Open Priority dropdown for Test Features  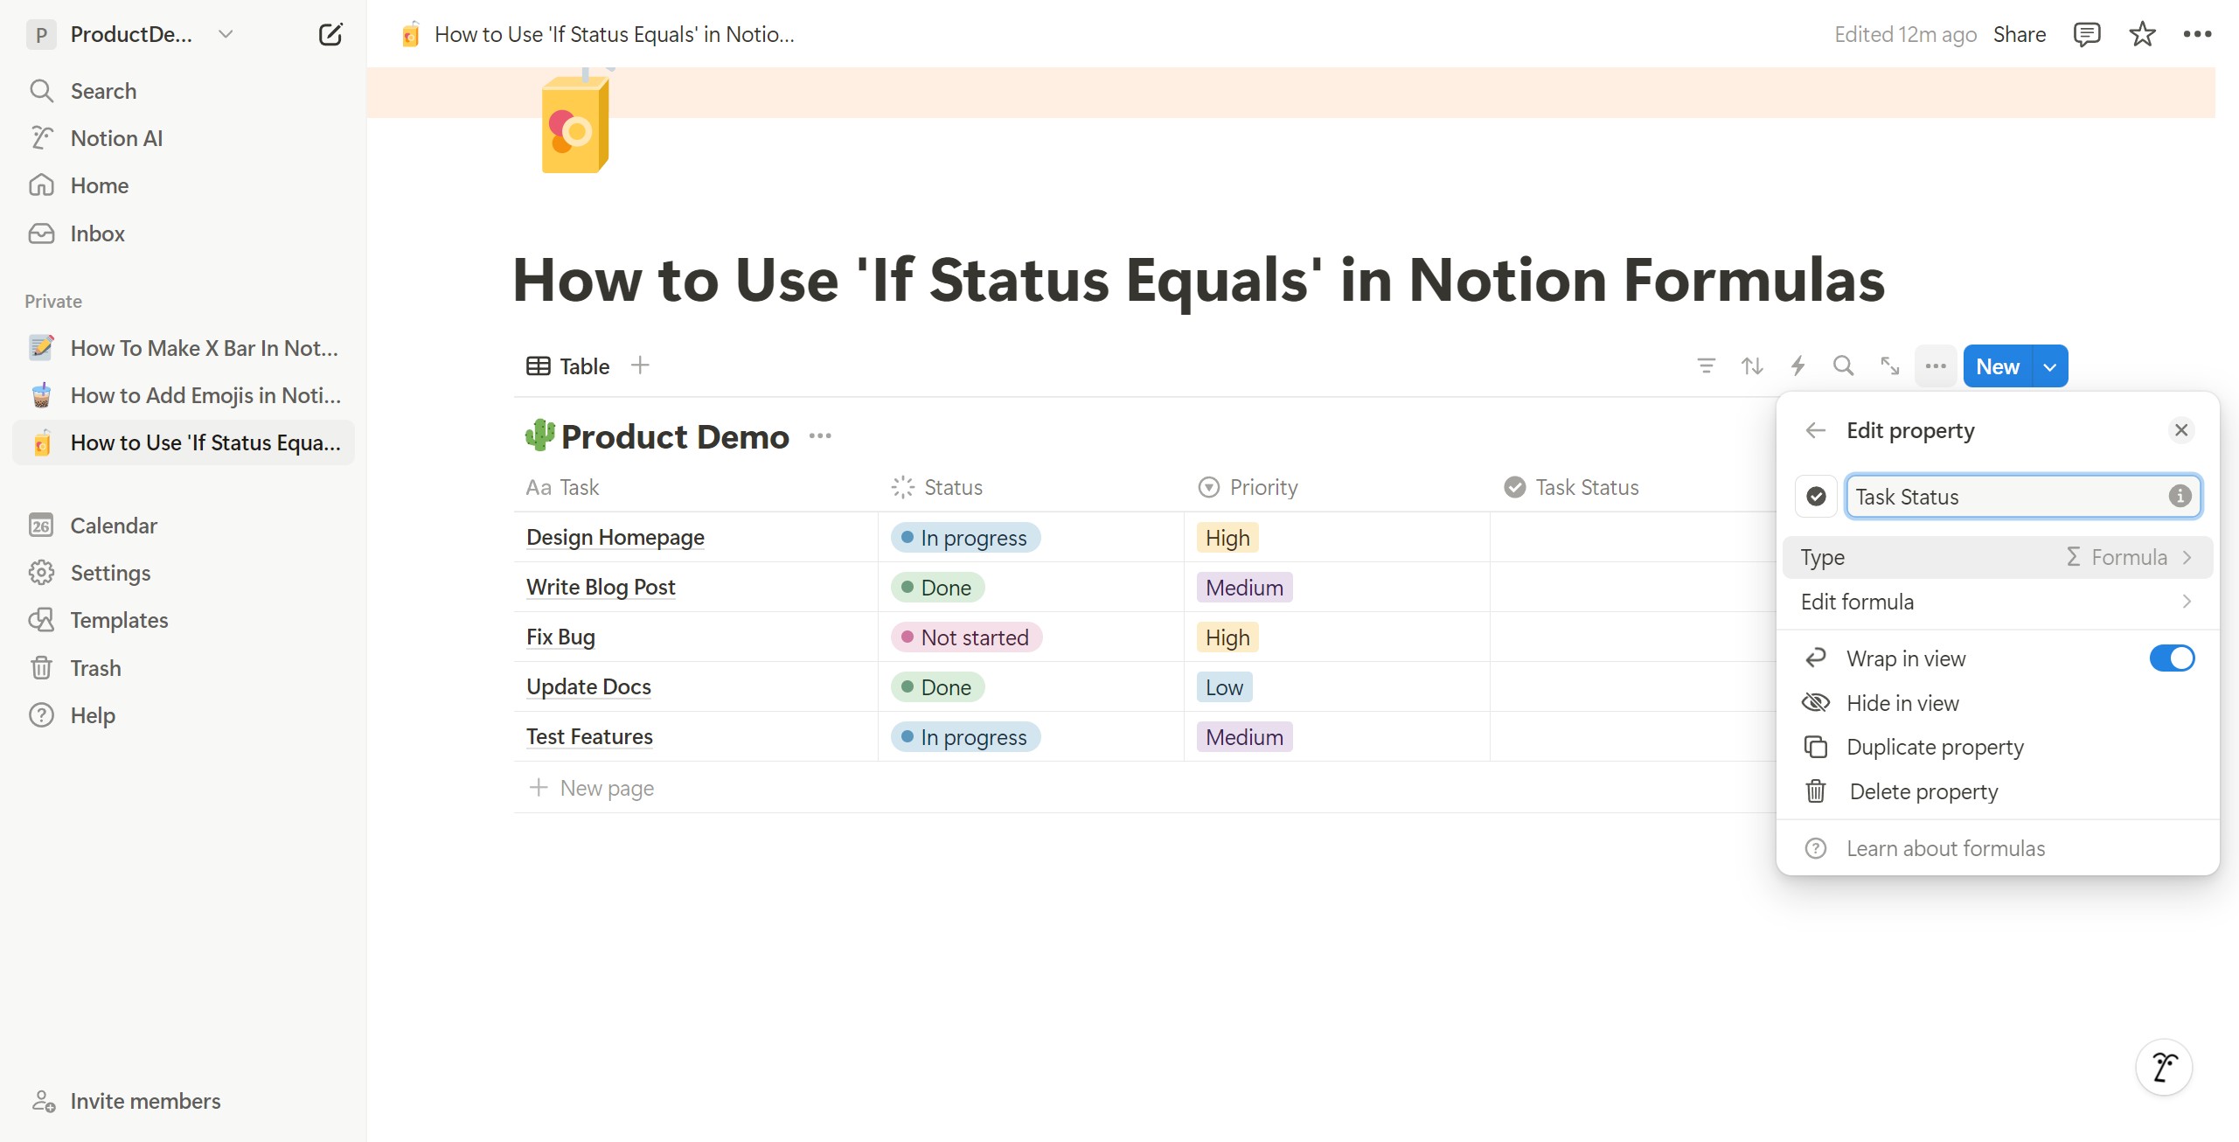click(x=1244, y=737)
